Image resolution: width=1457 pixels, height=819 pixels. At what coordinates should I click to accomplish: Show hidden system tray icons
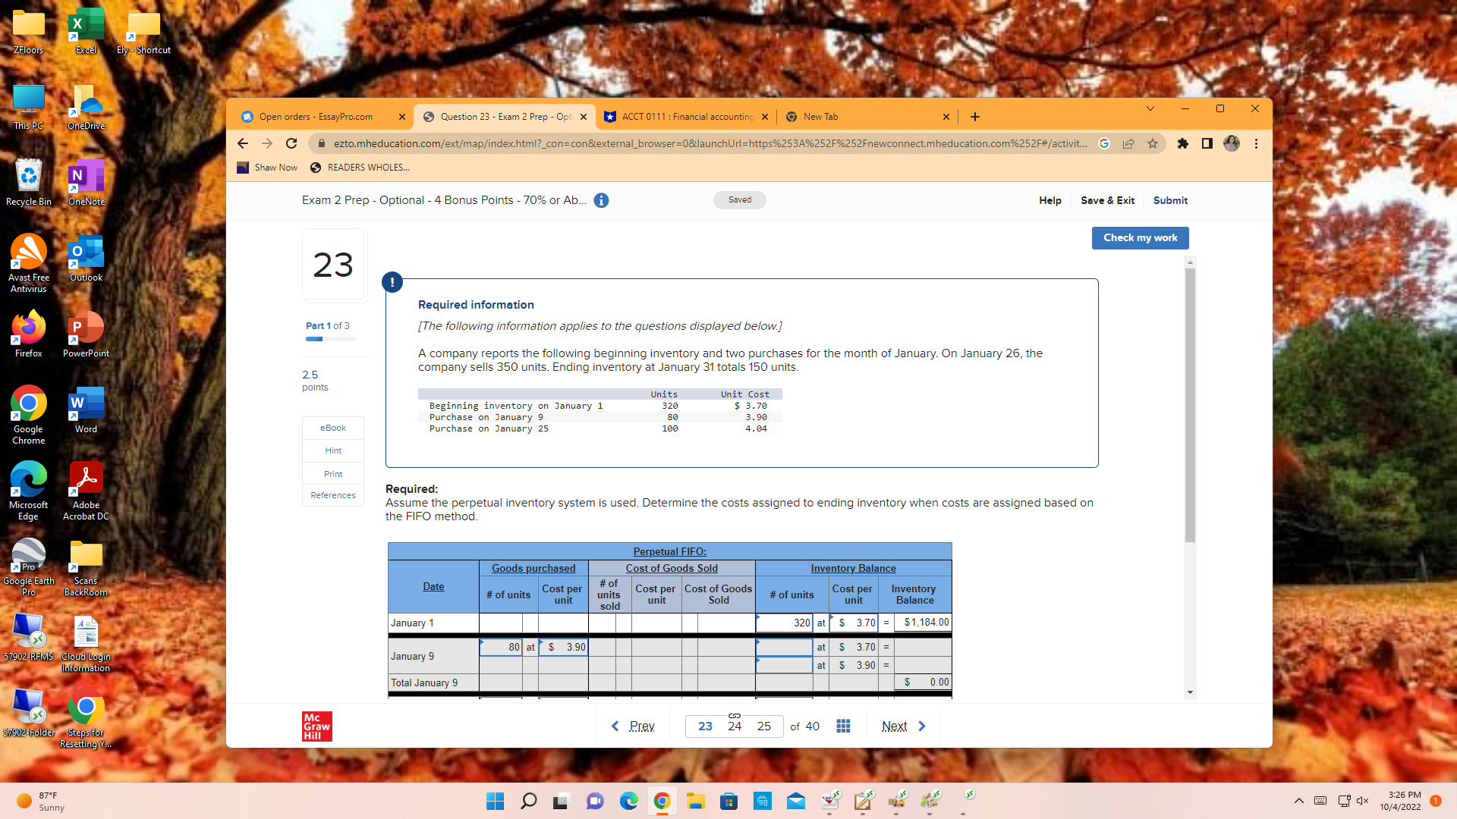tap(1298, 801)
